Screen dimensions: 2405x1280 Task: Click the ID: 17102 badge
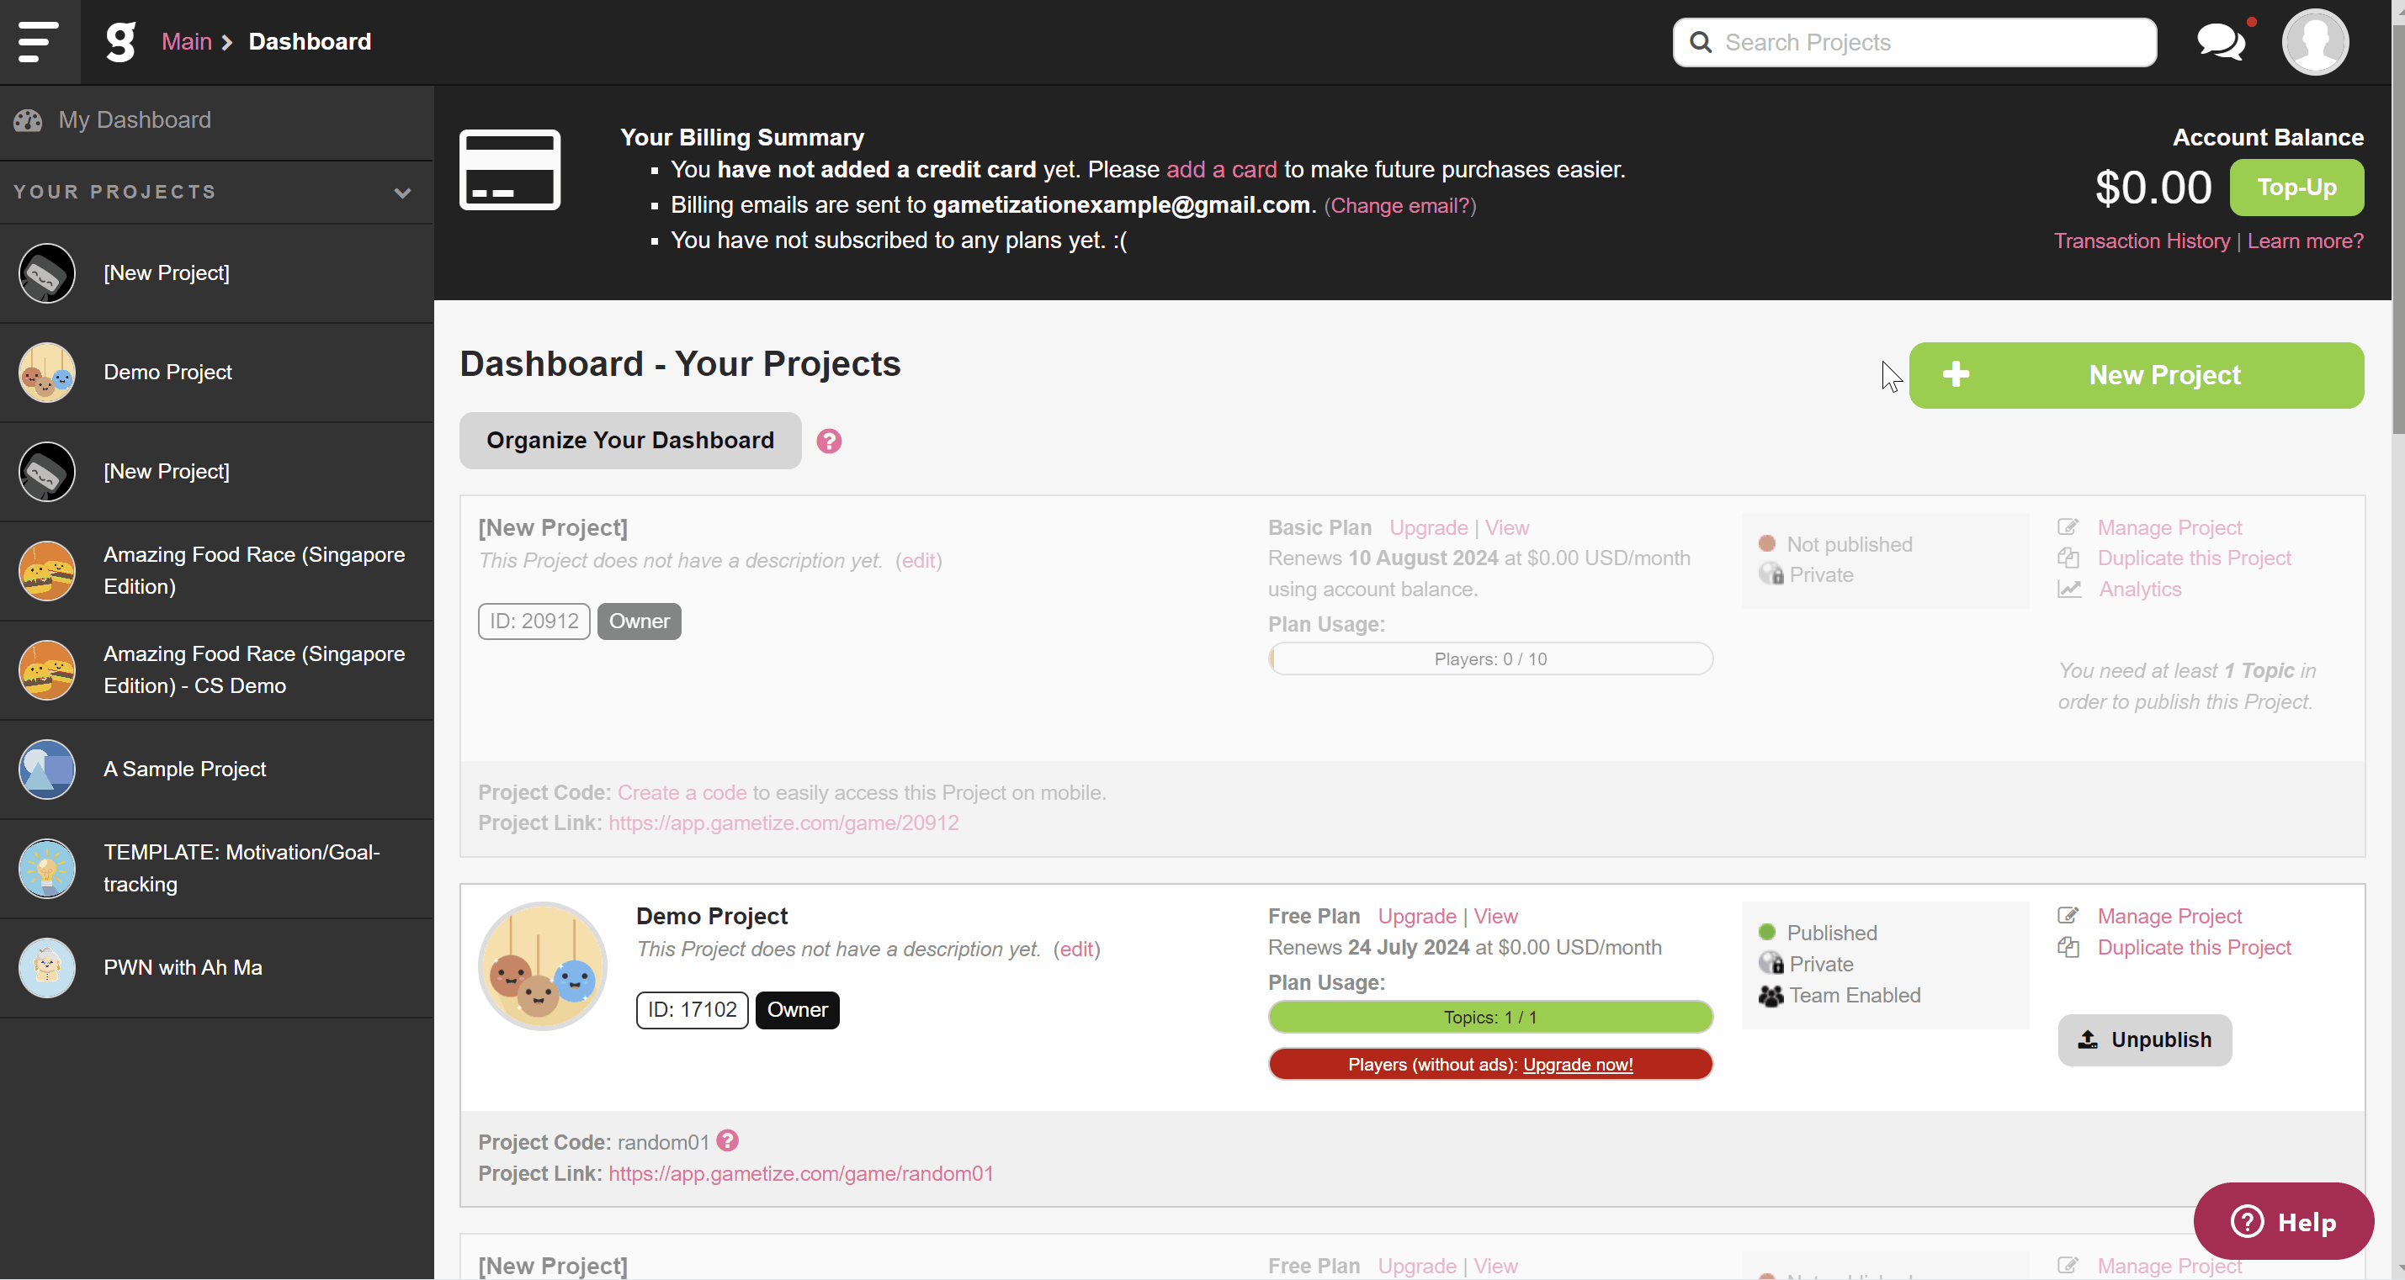tap(692, 1009)
